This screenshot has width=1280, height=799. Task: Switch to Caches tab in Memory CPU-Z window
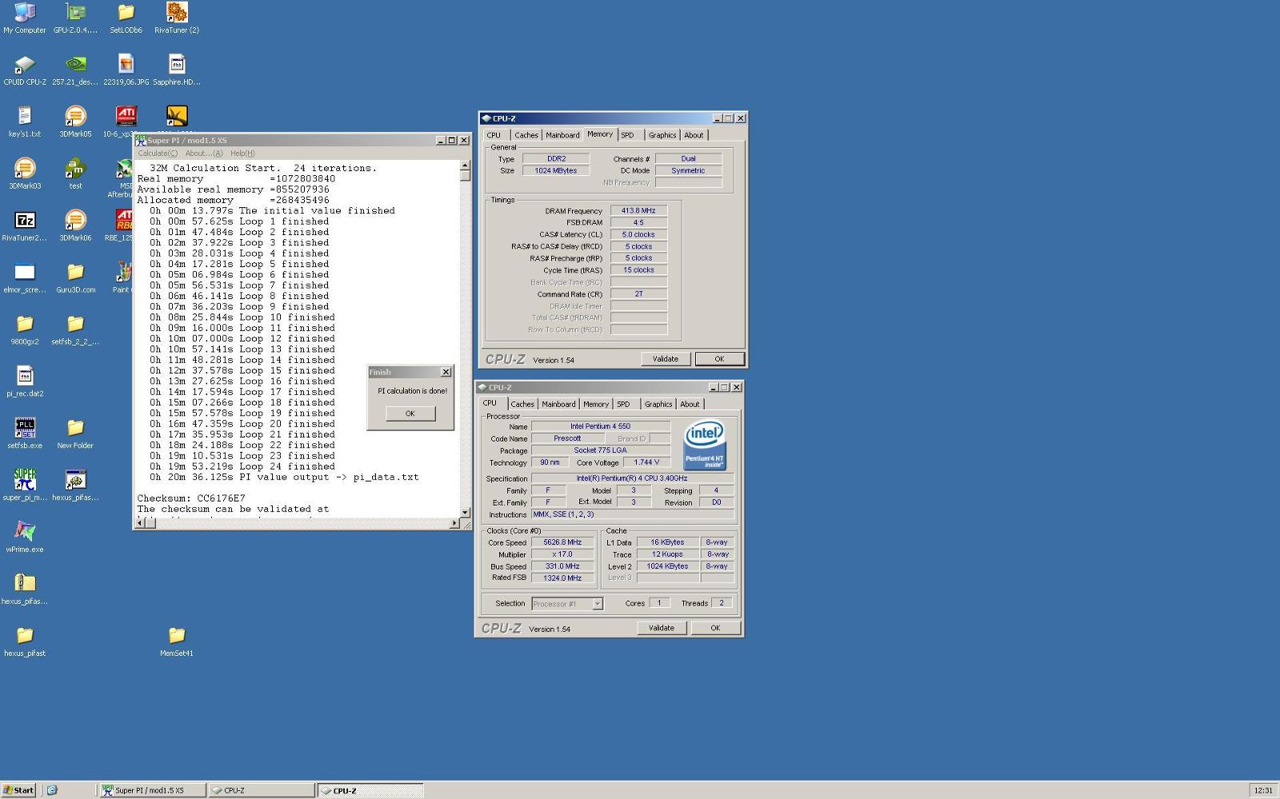coord(526,135)
